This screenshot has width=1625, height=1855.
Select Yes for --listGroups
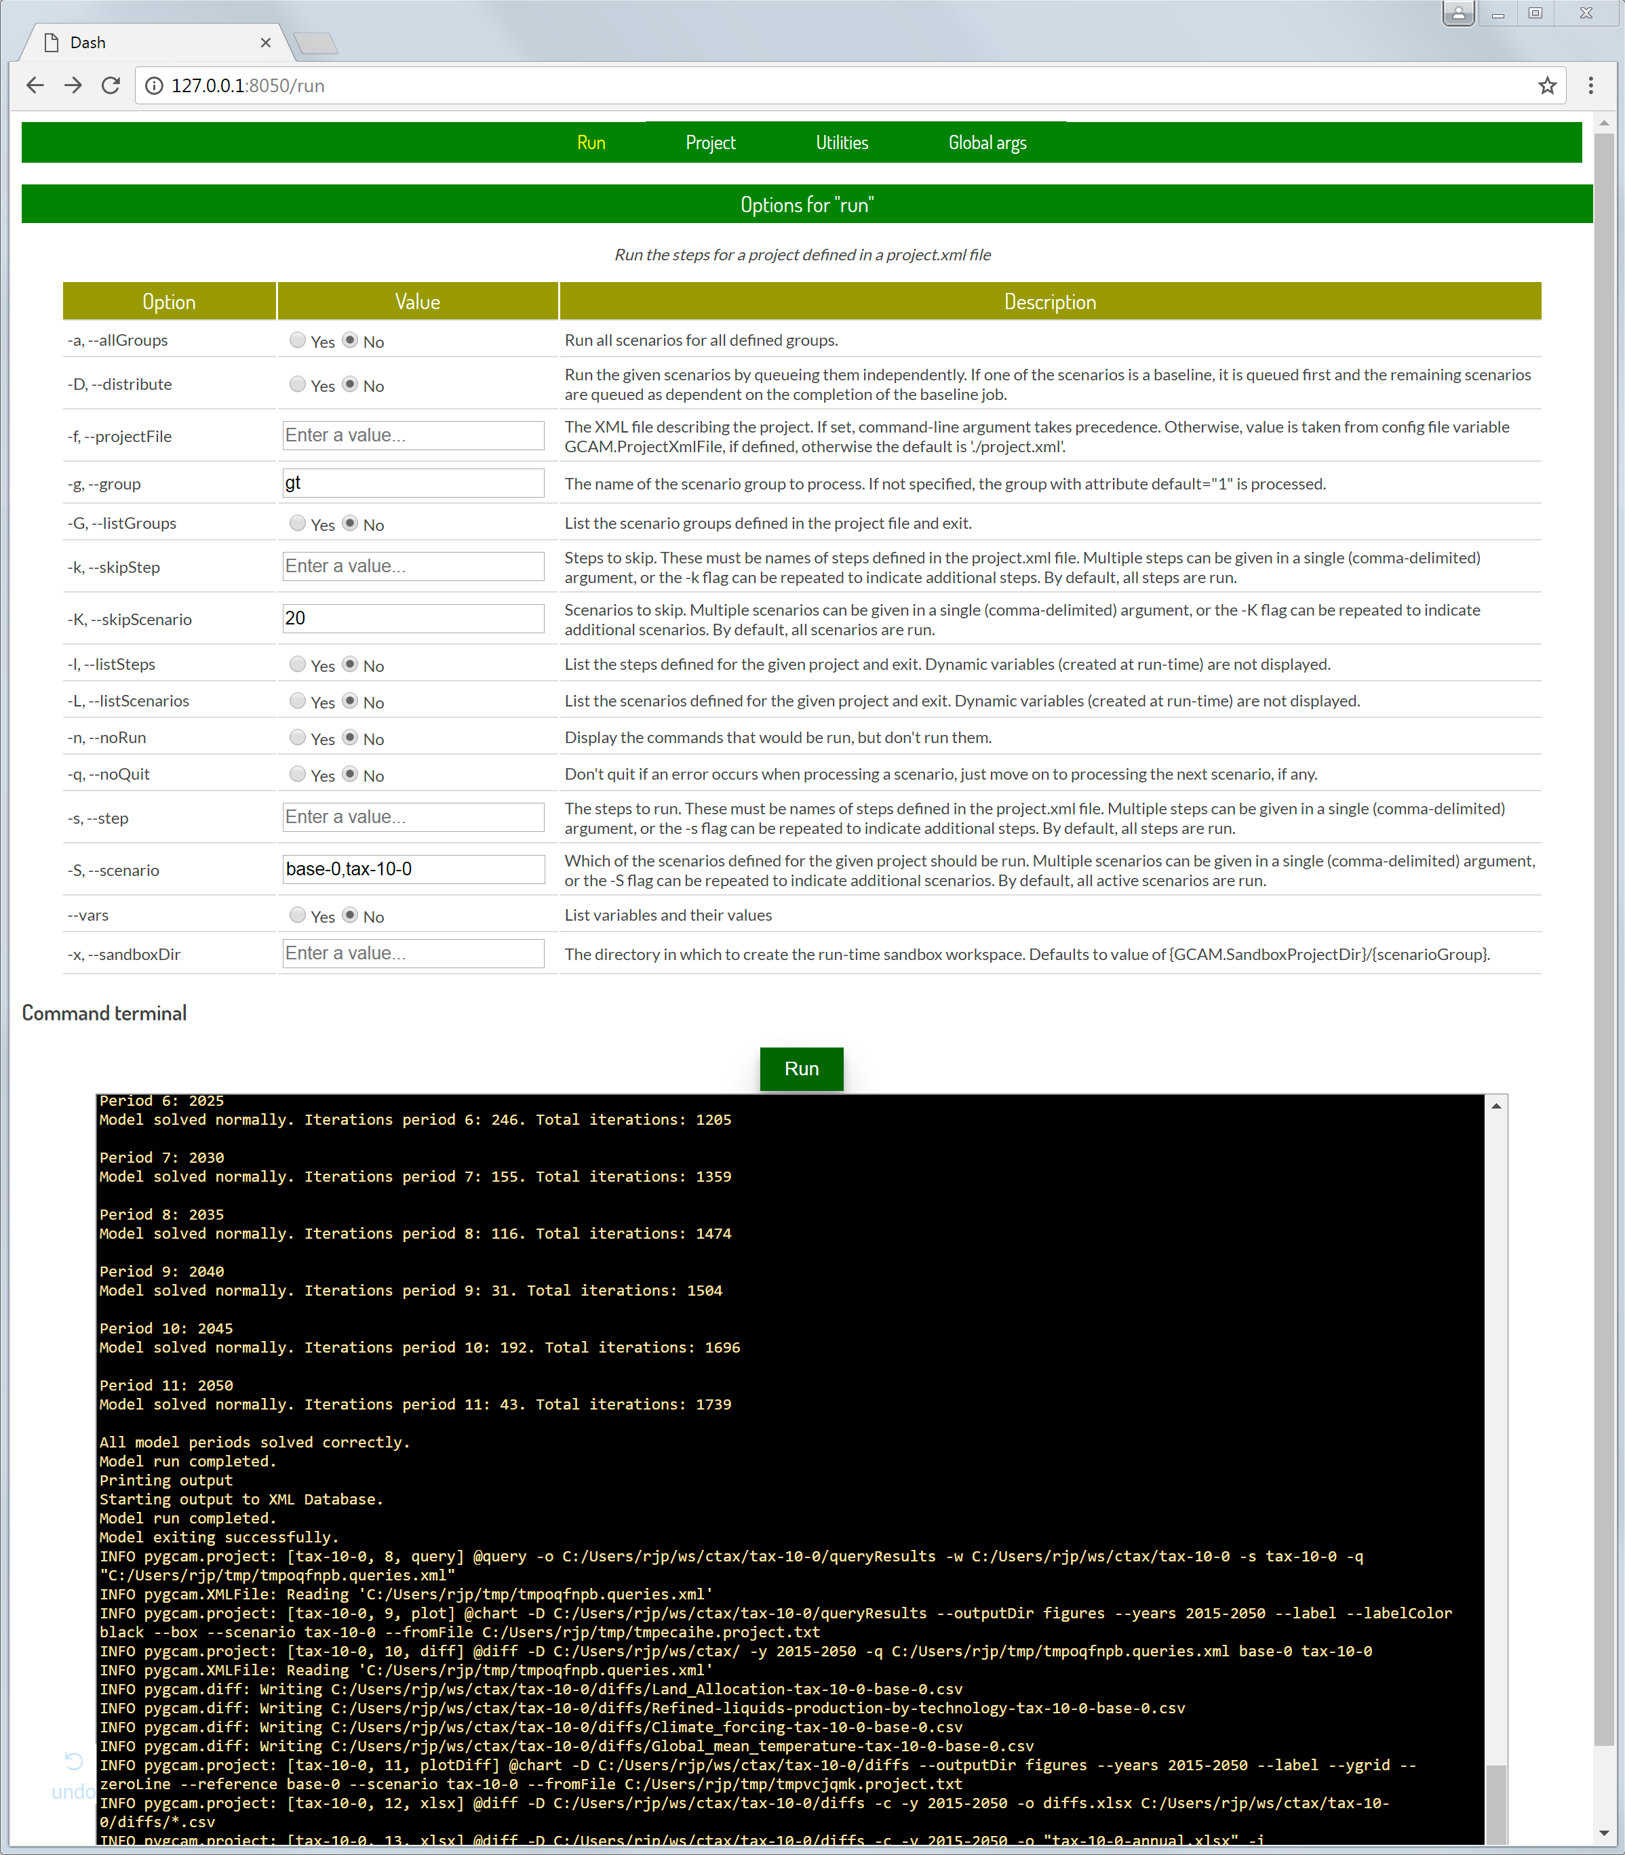(298, 523)
